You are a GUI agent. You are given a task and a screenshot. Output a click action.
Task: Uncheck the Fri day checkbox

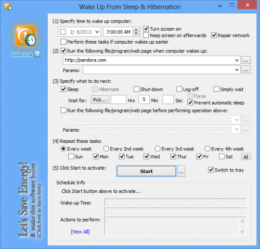coord(199,156)
